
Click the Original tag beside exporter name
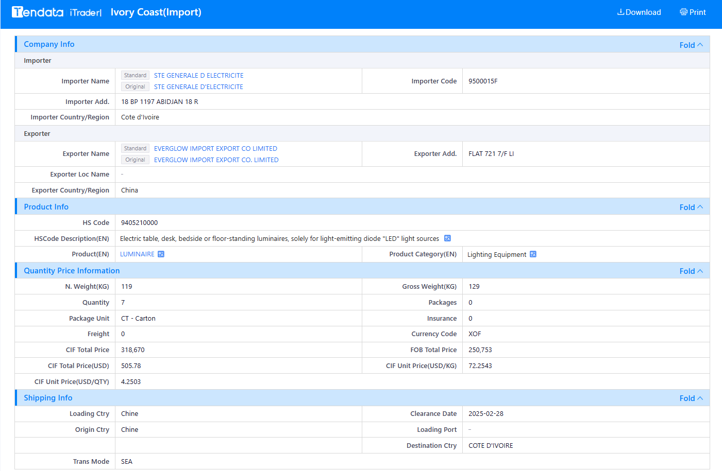click(x=135, y=160)
